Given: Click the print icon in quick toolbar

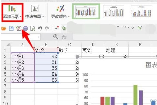Looking at the screenshot, I should click(25, 28).
